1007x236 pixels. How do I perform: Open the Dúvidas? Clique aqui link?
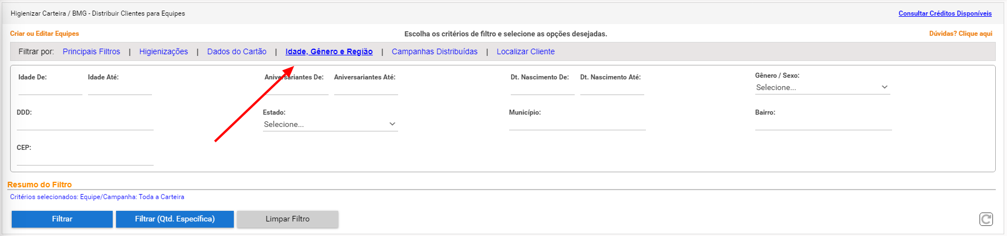[960, 34]
